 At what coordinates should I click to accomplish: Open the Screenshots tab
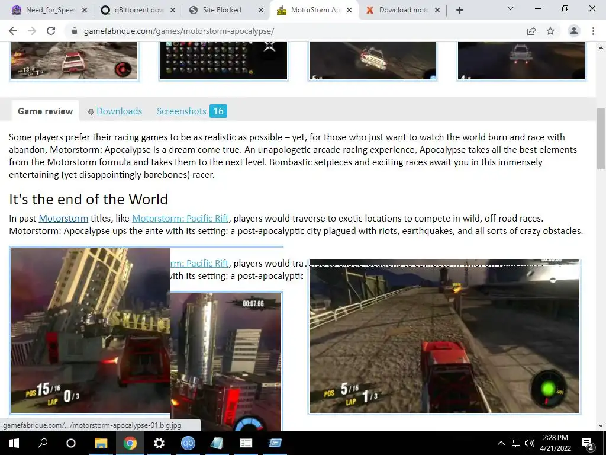click(x=181, y=111)
